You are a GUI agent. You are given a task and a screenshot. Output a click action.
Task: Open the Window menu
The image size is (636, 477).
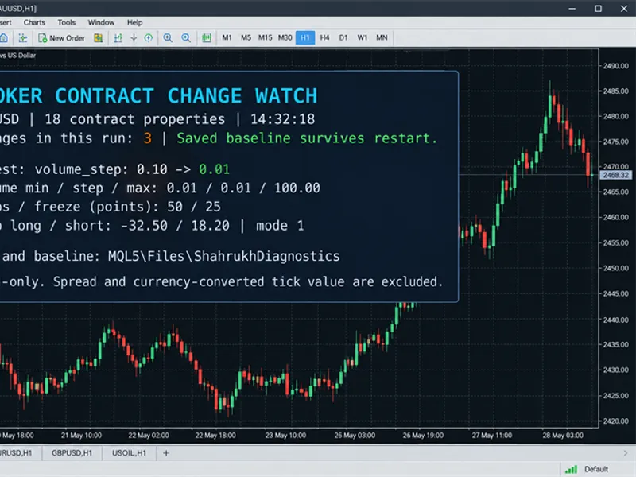[101, 23]
